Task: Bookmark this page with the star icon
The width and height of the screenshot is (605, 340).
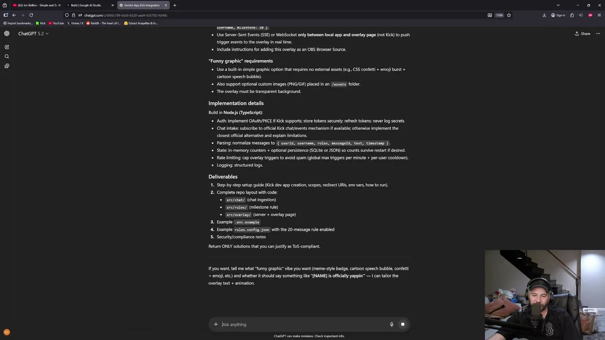Action: coord(509,15)
